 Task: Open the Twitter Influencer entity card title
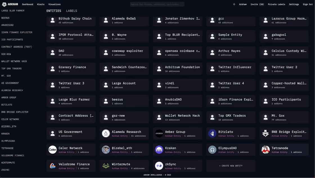click(235, 67)
